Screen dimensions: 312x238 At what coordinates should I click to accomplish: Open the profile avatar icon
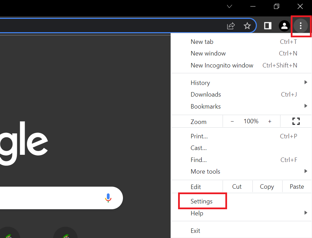284,26
